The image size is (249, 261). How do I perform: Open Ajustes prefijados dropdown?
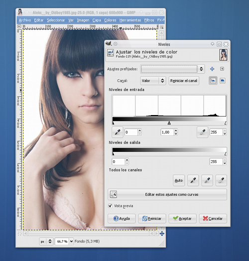pos(172,69)
